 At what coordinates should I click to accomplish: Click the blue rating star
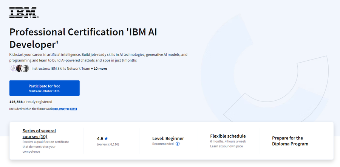click(x=106, y=138)
